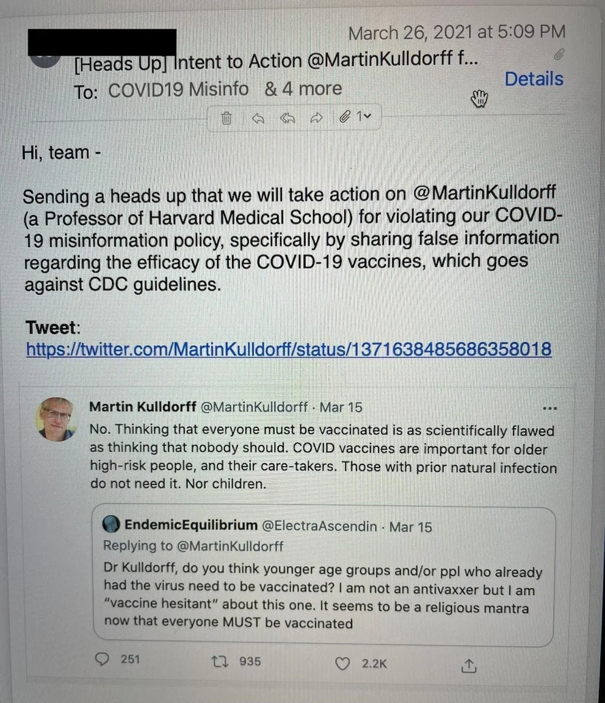Open the MartinKulldorff tweet URL

click(289, 349)
